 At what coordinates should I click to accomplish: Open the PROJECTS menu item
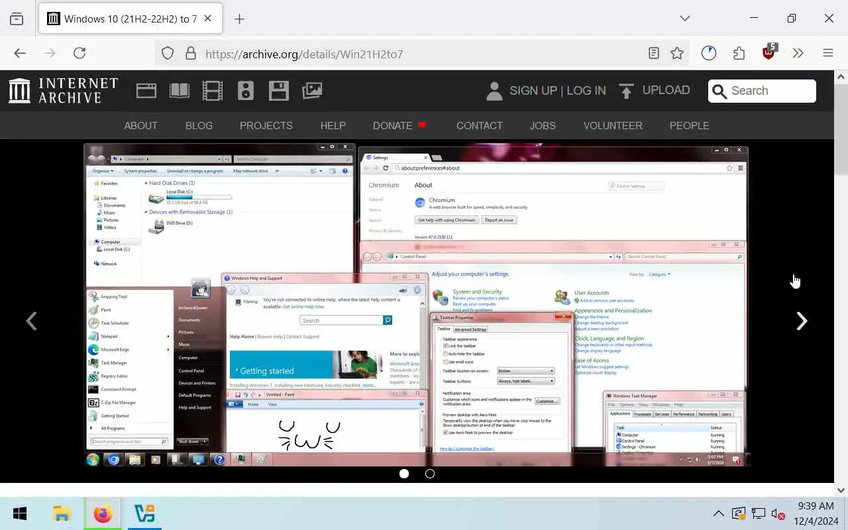coord(266,125)
